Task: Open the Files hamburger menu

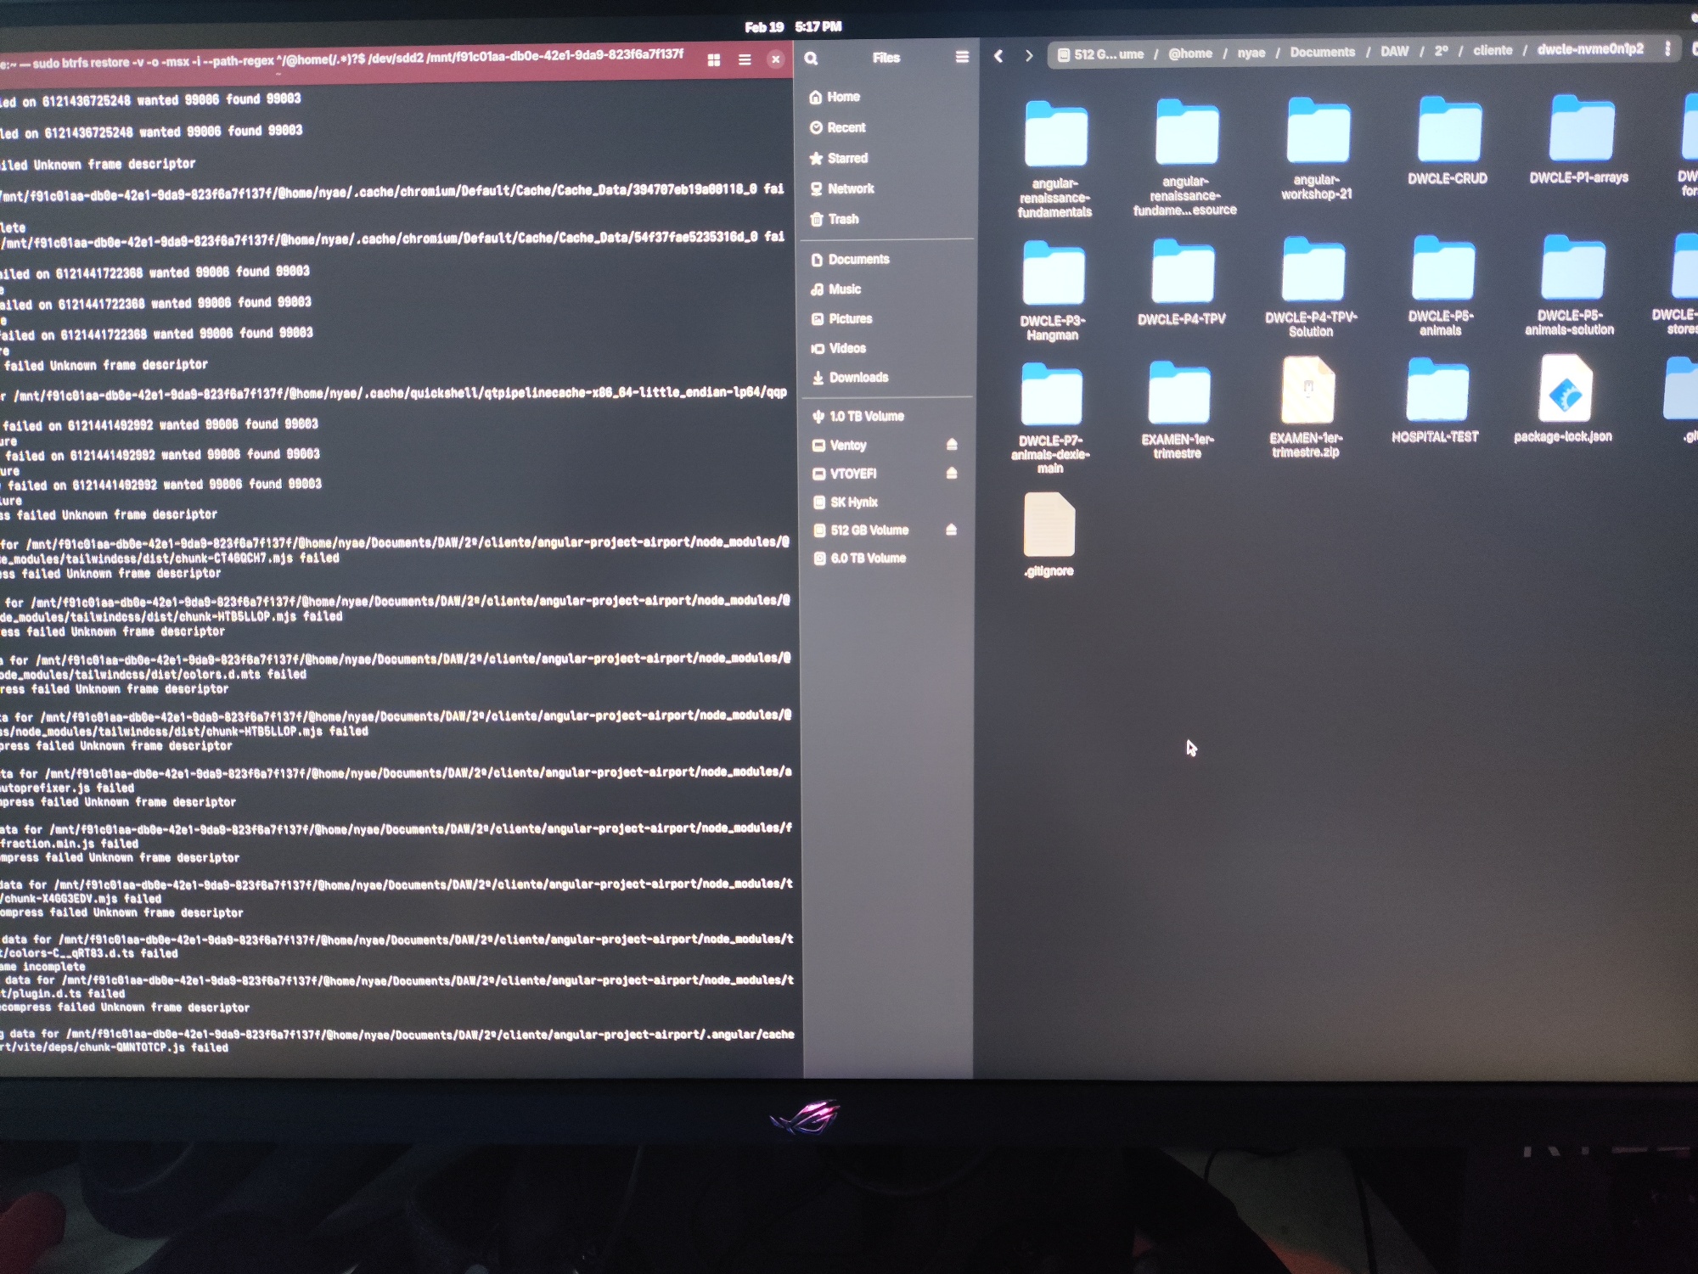Action: [x=962, y=57]
